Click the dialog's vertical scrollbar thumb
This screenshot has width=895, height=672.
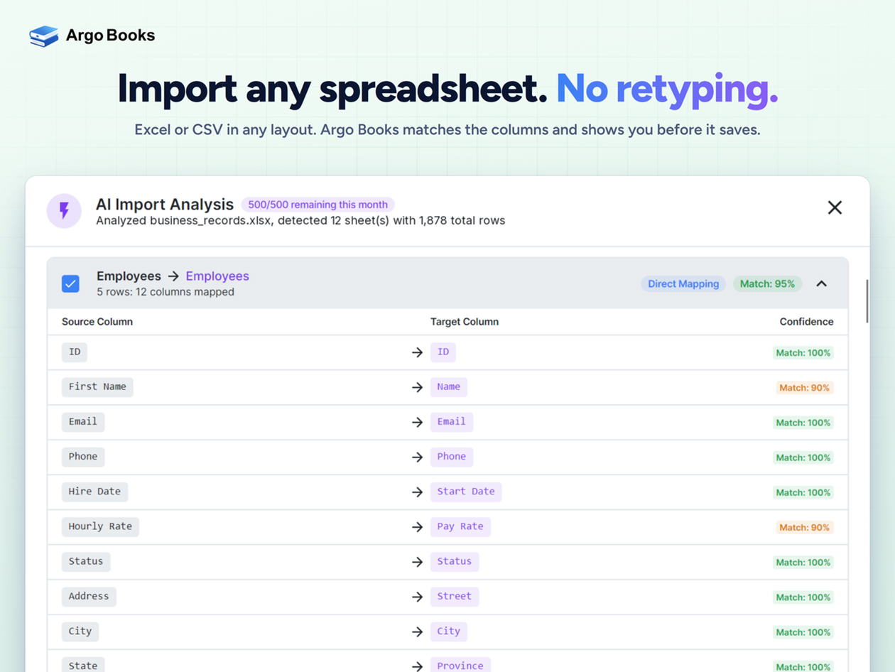(x=866, y=301)
